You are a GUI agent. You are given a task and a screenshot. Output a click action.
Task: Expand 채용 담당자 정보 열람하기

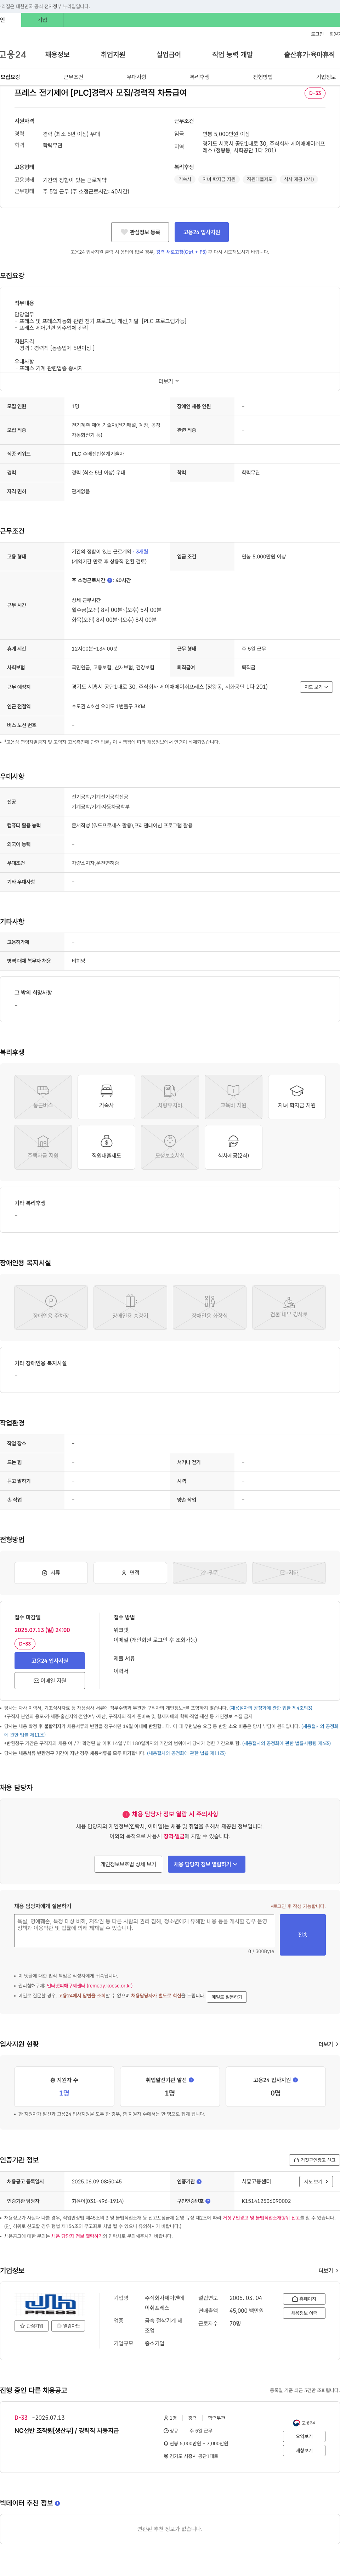pos(206,1864)
